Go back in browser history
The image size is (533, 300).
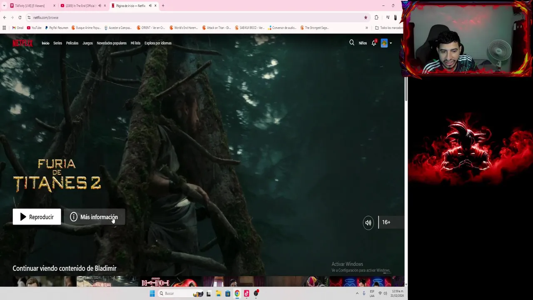5,17
